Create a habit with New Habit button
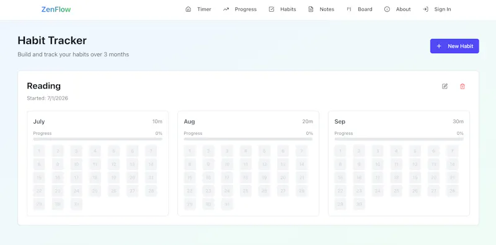496x245 pixels. pos(454,46)
